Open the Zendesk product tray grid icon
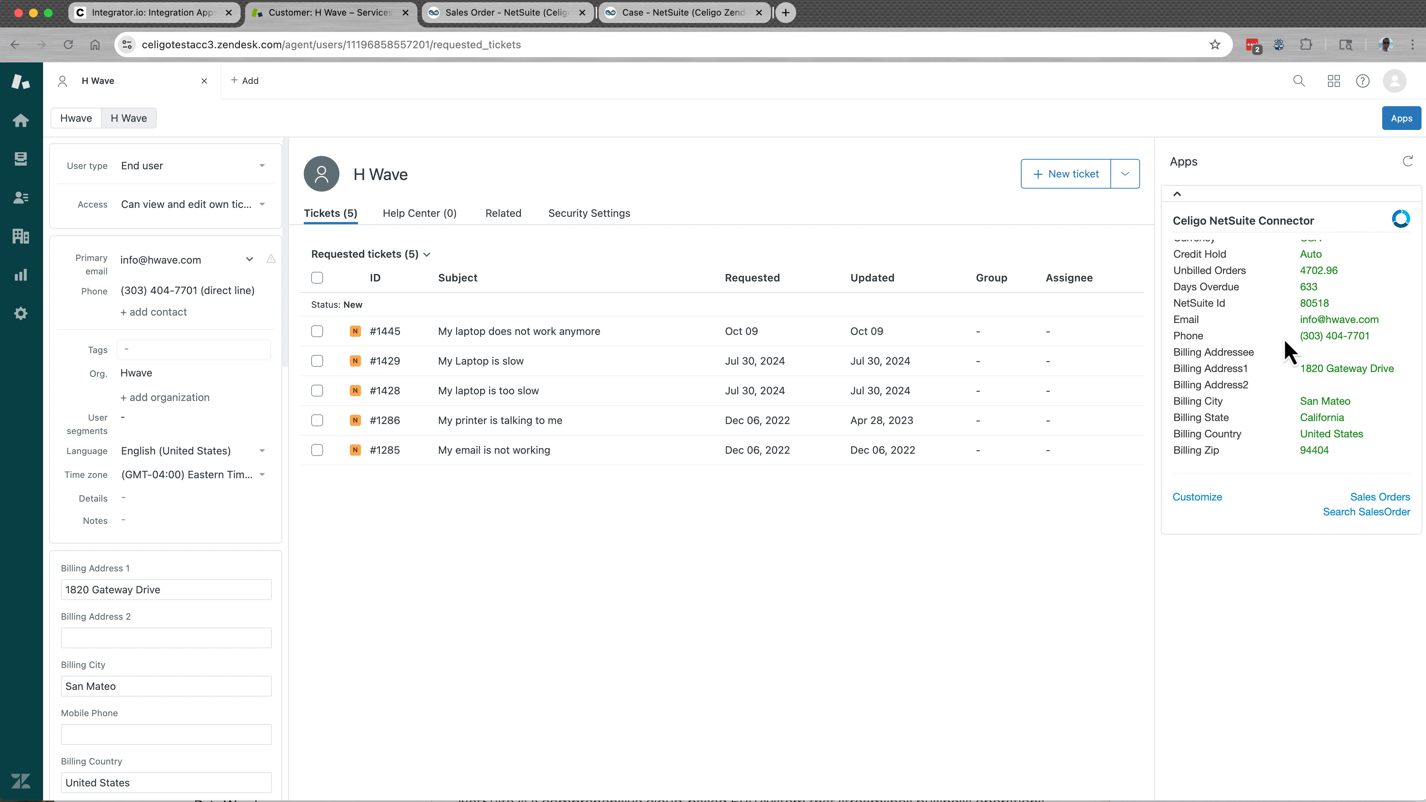1426x802 pixels. pyautogui.click(x=1333, y=81)
